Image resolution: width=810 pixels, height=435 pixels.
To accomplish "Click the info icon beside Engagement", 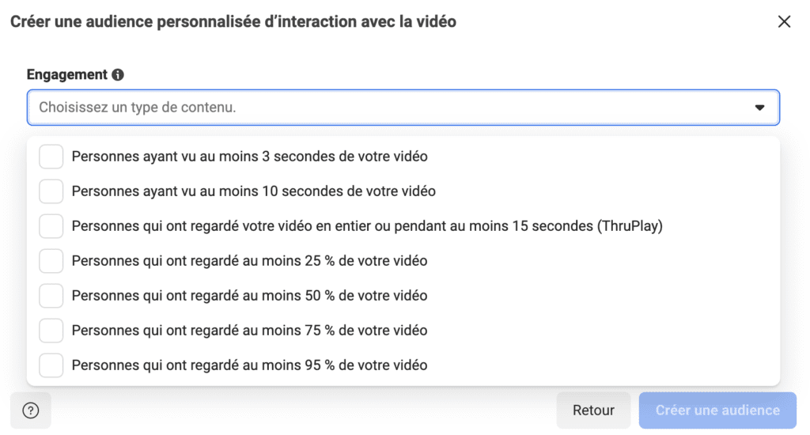I will tap(118, 75).
